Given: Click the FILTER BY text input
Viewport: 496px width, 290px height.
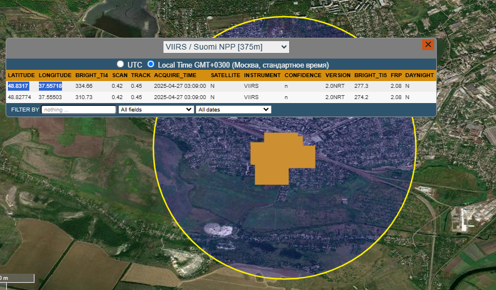Looking at the screenshot, I should (x=78, y=109).
